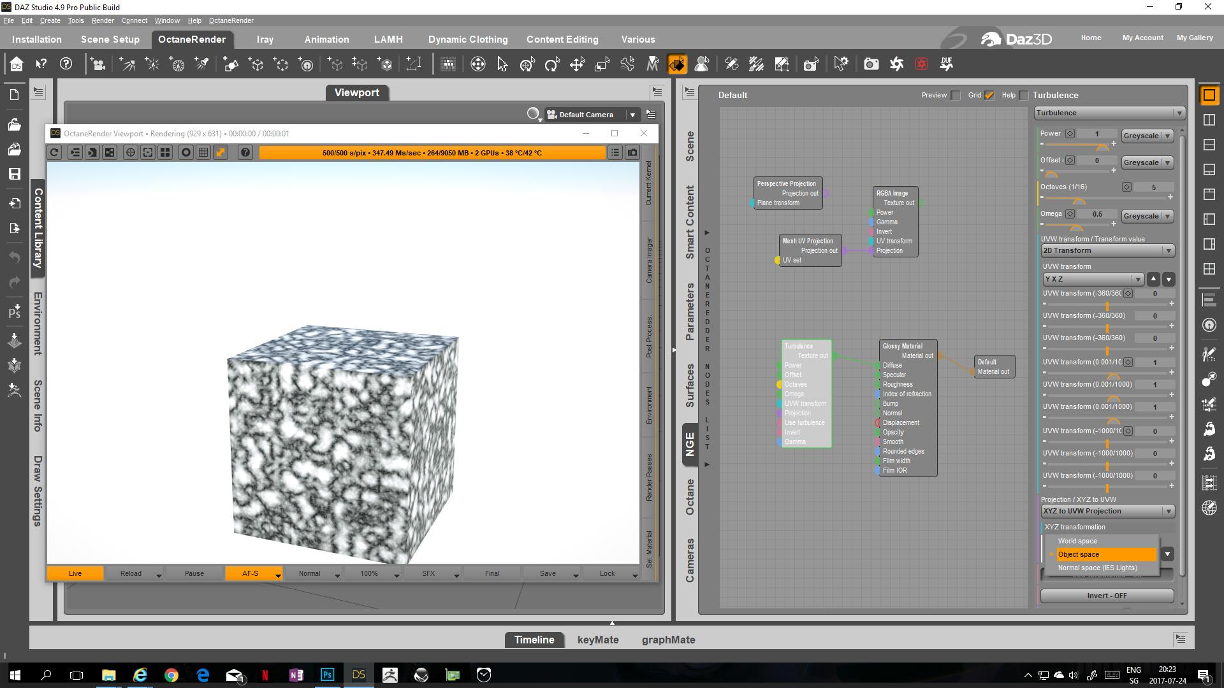
Task: Open the render camera icon in main toolbar
Action: 871,64
